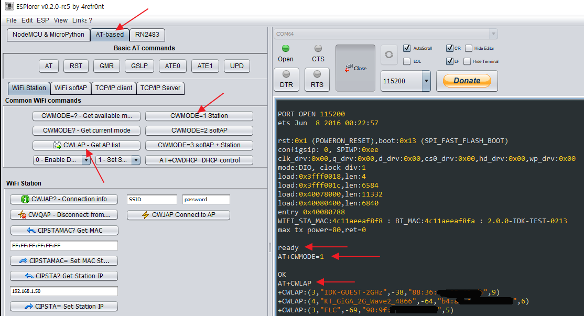Uncheck the CR checkbox
584x316 pixels.
point(450,48)
